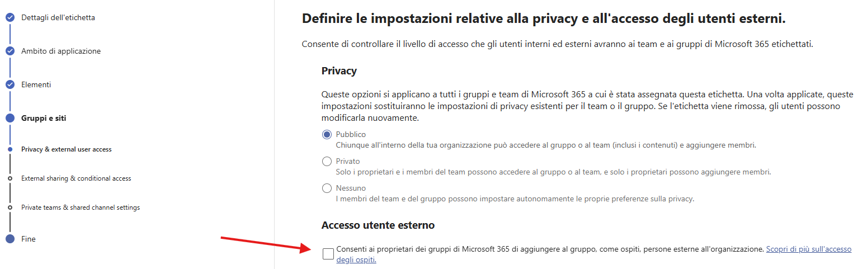Jump to the Elementi step

pyautogui.click(x=36, y=84)
